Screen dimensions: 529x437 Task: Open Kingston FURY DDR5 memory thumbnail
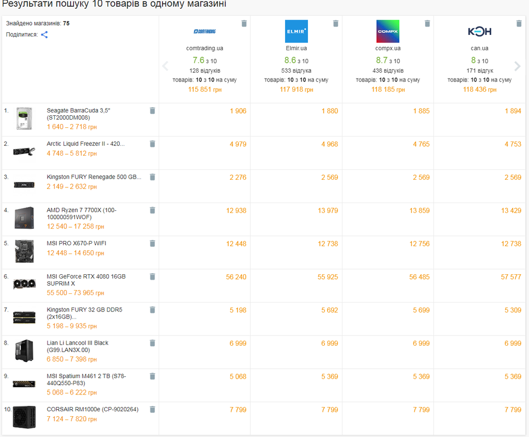[x=24, y=317]
